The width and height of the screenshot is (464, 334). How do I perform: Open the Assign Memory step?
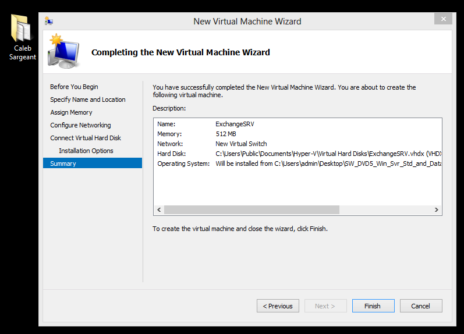[71, 112]
